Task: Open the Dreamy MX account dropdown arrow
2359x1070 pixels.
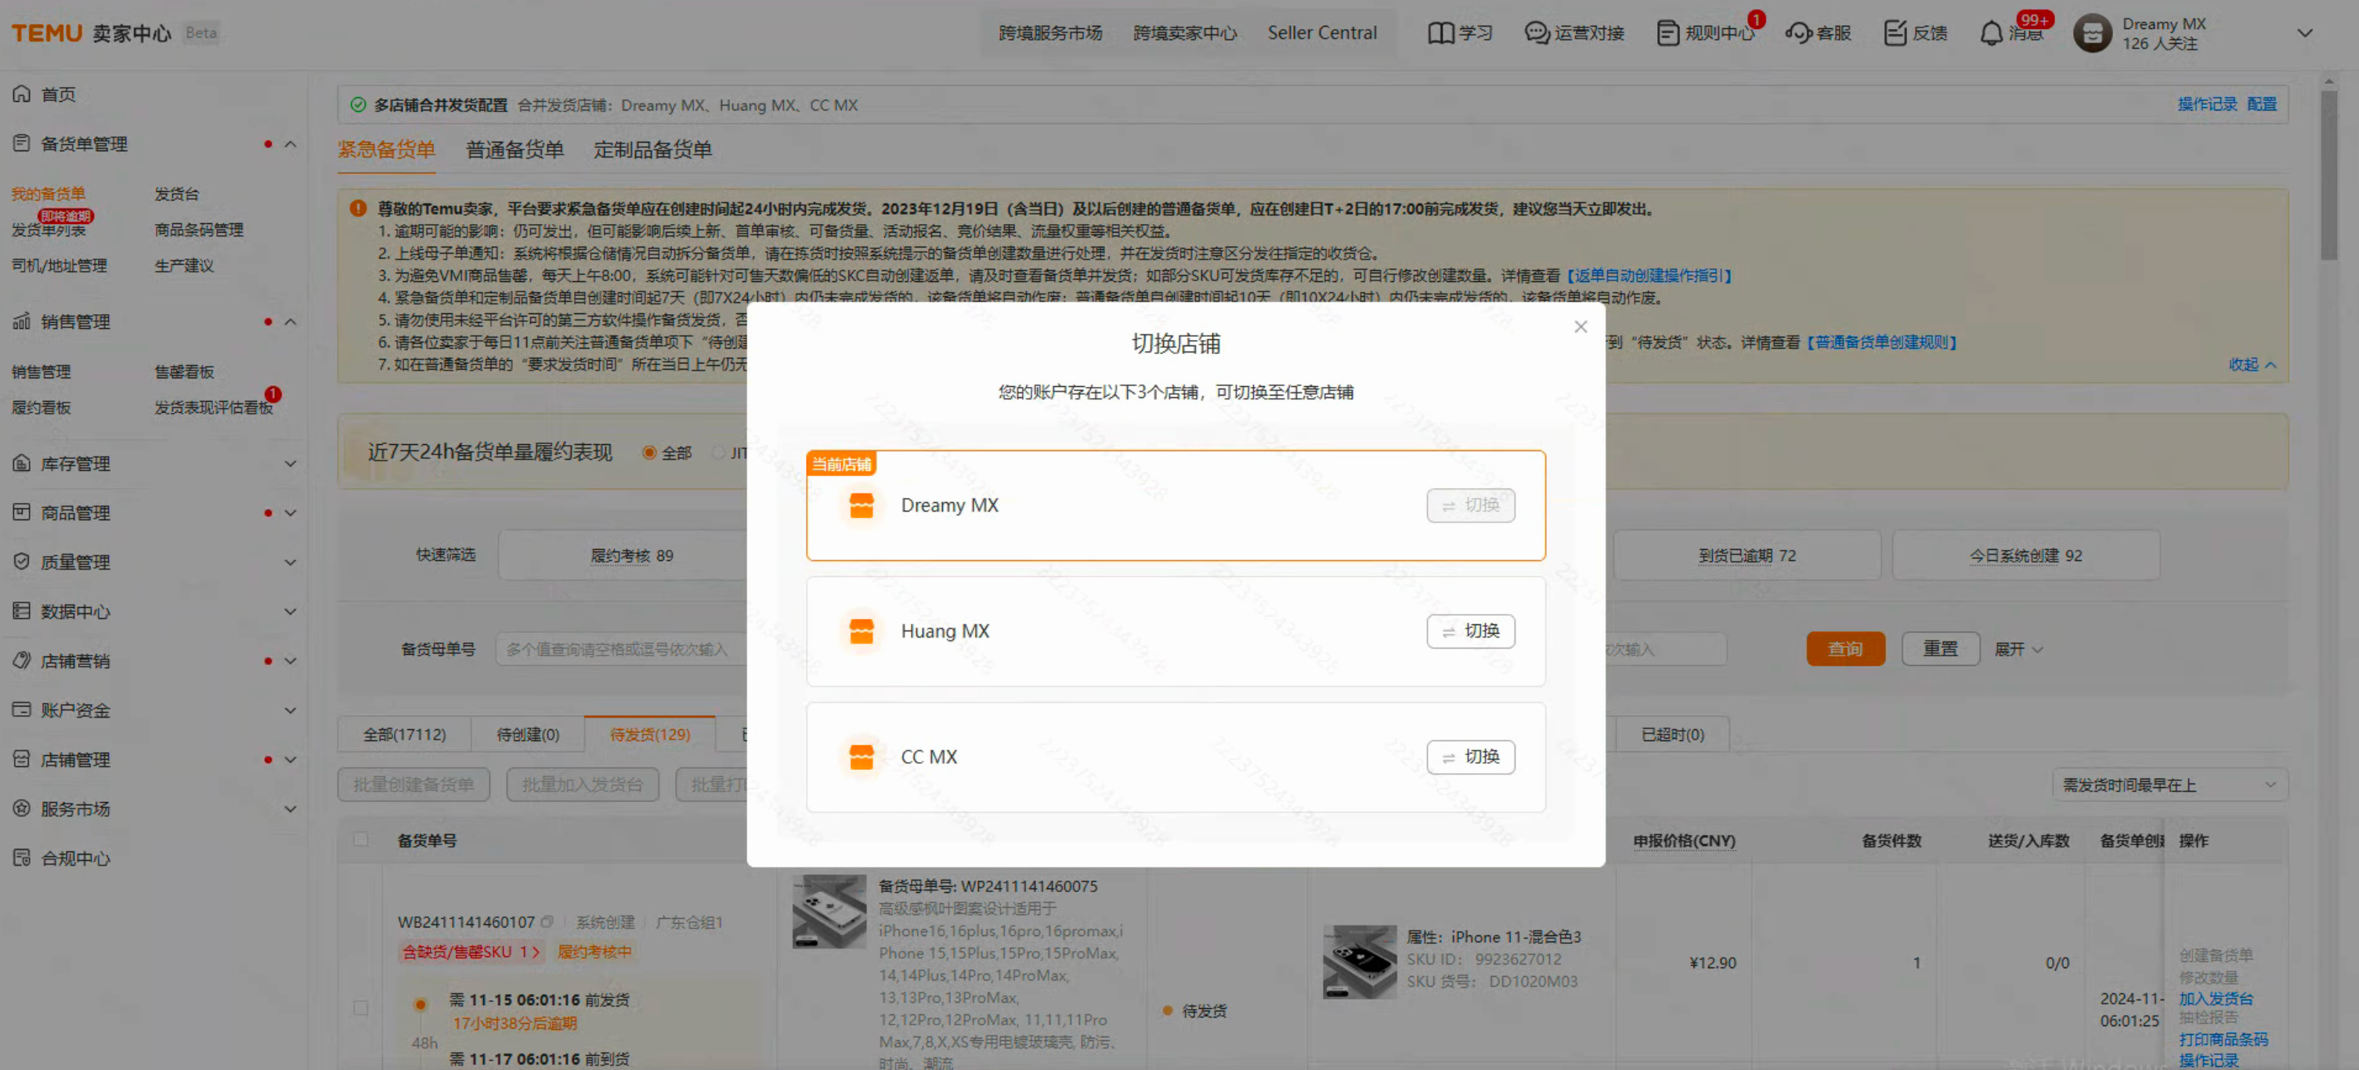Action: (2304, 33)
